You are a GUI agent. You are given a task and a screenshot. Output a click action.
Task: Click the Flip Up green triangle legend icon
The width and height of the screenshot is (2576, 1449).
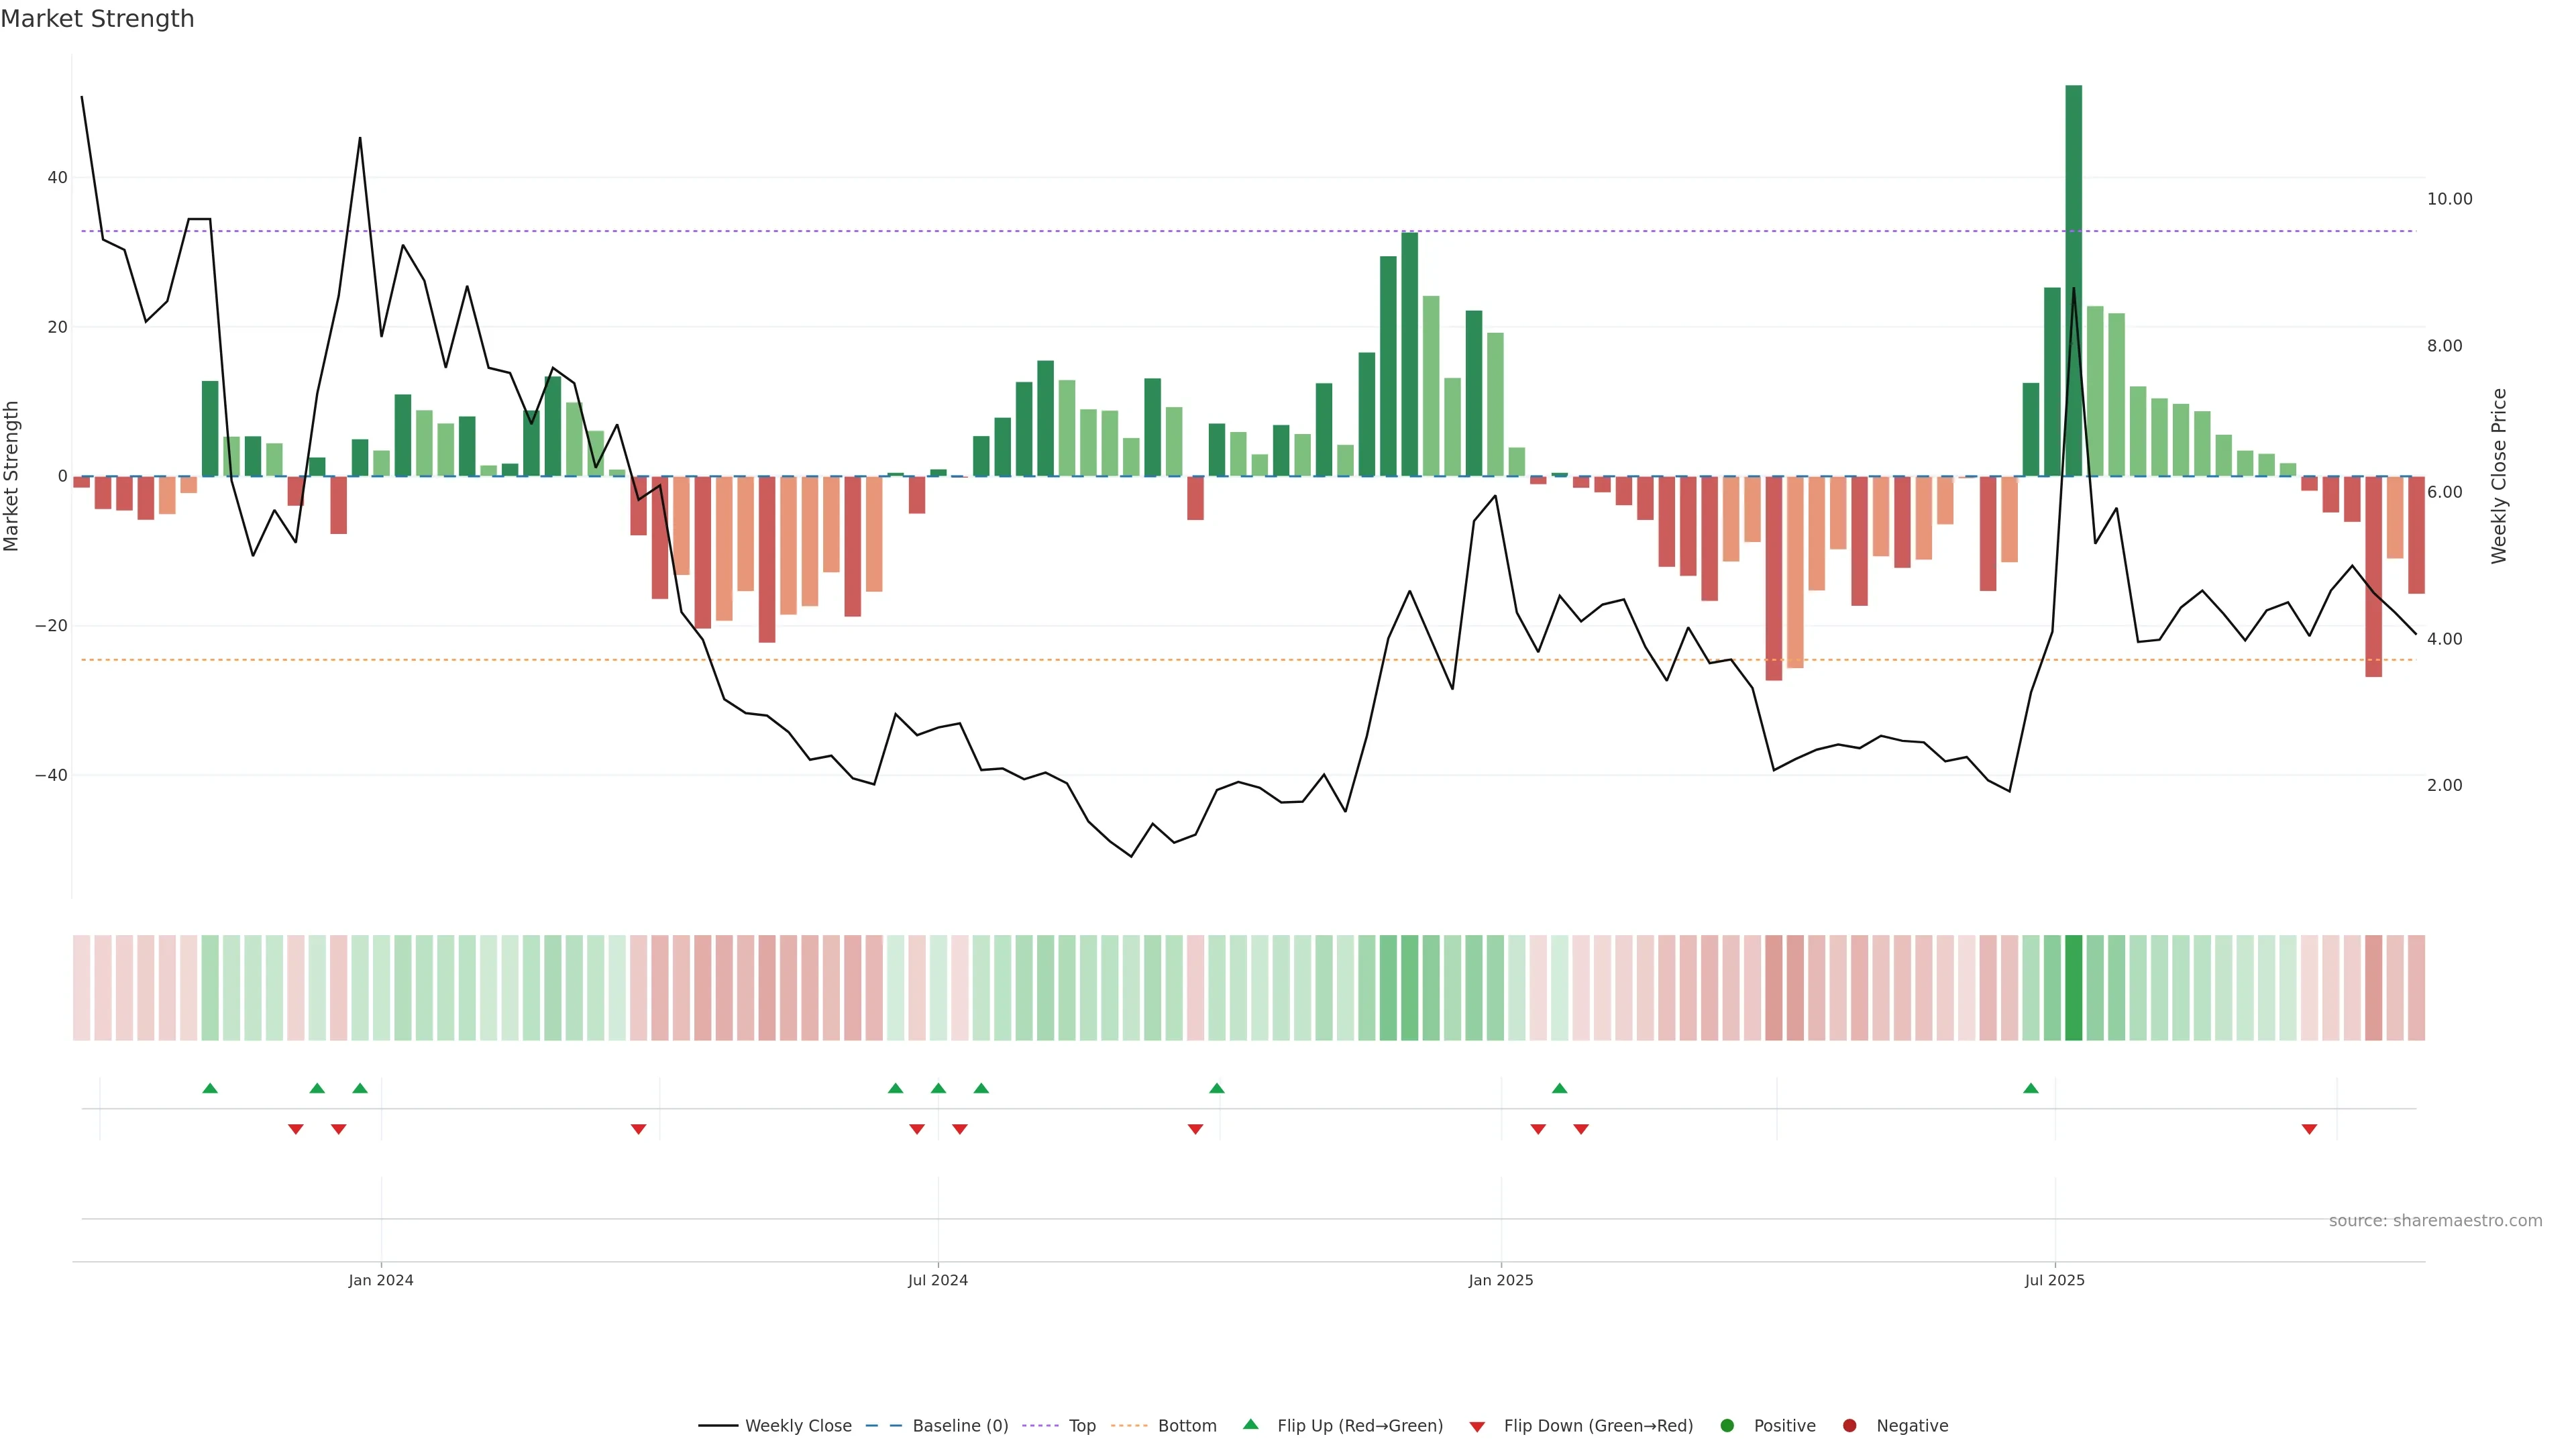(1250, 1425)
